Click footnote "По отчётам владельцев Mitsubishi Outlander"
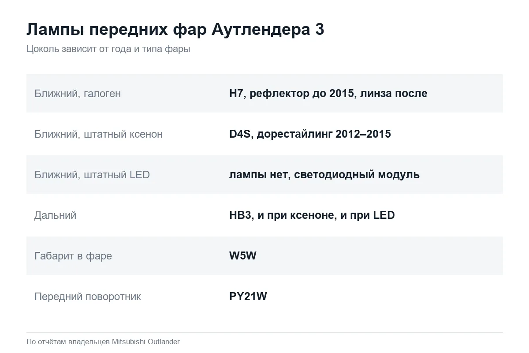The height and width of the screenshot is (353, 529). 103,342
